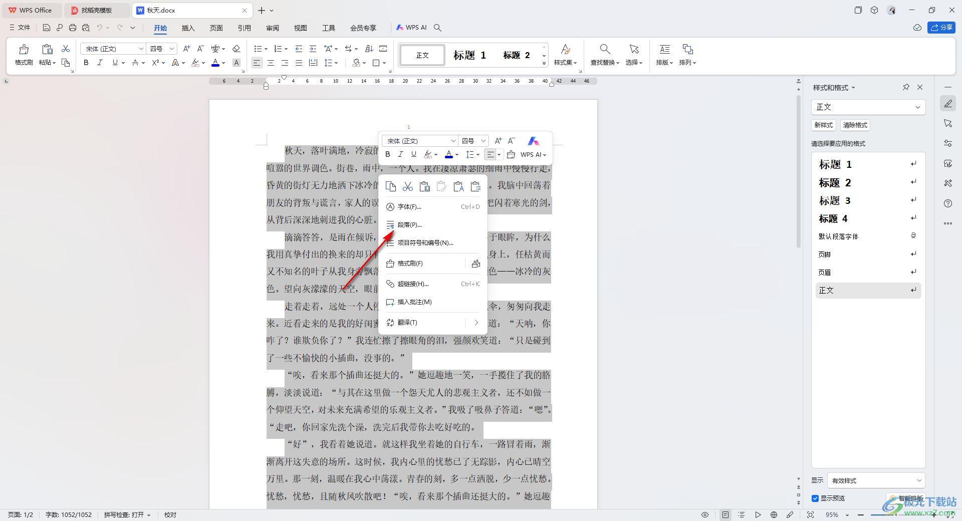
Task: Click the Format Painter (格式刷) ribbon icon
Action: [x=24, y=55]
